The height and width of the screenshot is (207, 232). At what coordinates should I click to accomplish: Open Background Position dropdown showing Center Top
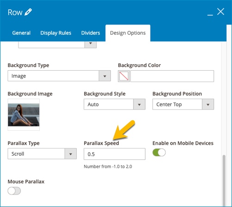point(183,104)
